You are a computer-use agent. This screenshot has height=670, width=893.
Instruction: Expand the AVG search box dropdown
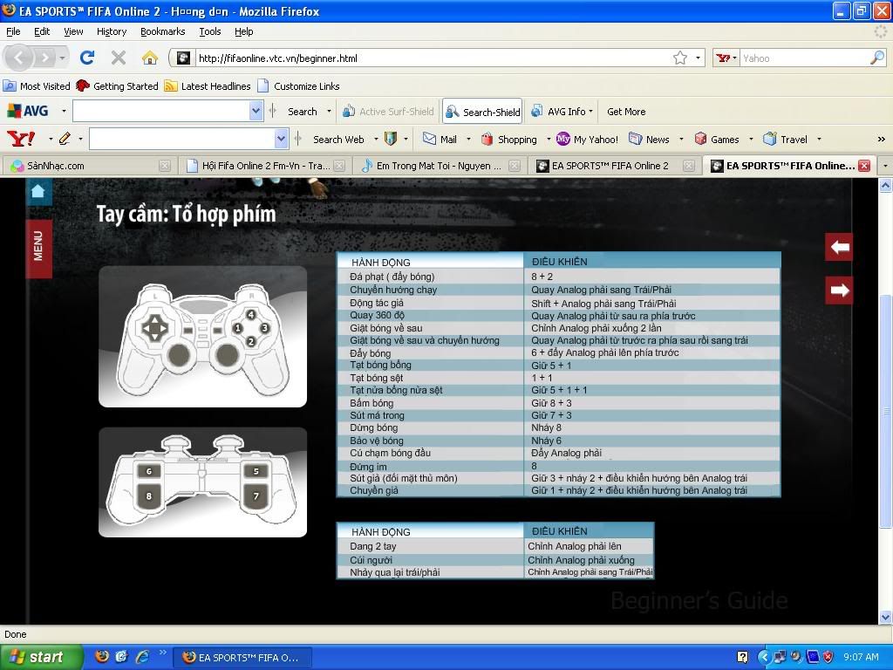[256, 111]
